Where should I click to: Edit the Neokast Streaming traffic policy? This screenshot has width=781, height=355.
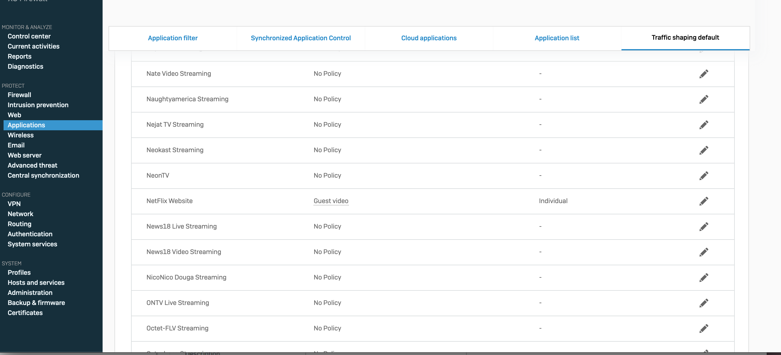tap(704, 150)
